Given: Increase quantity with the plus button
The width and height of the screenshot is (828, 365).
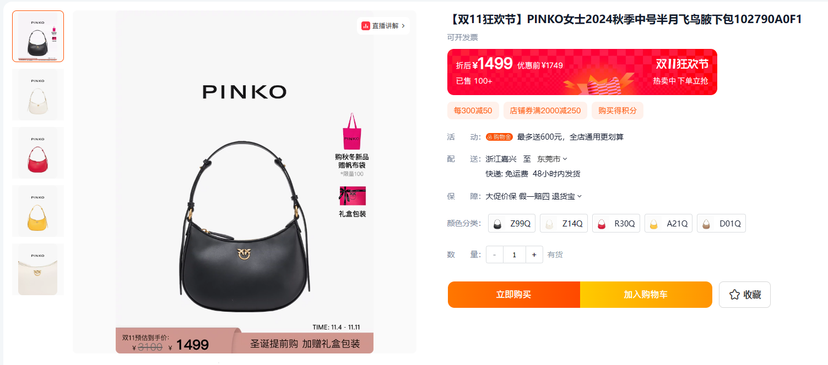Looking at the screenshot, I should click(534, 255).
